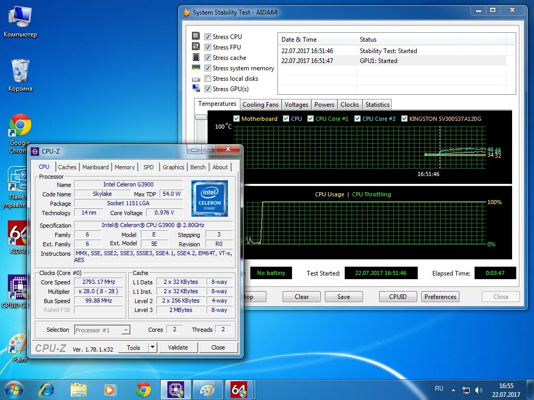
Task: Click the Validate button in CPU-Z
Action: point(178,347)
